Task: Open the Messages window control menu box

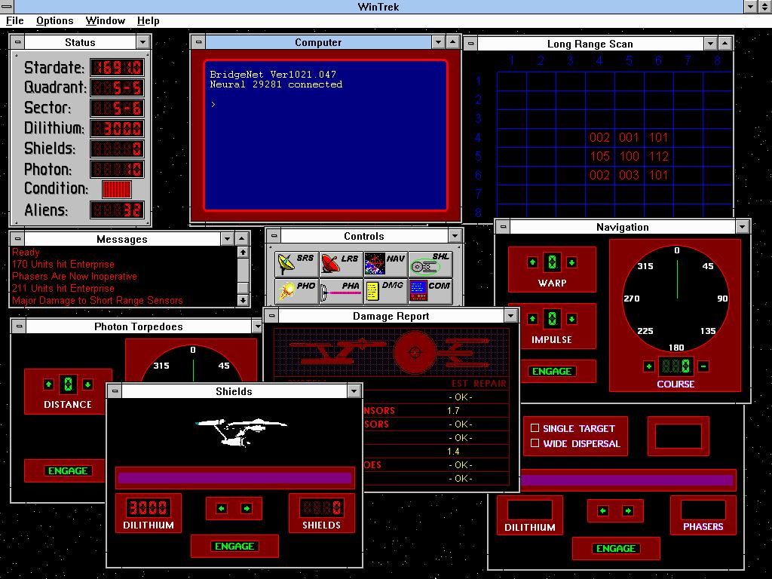Action: pyautogui.click(x=18, y=239)
